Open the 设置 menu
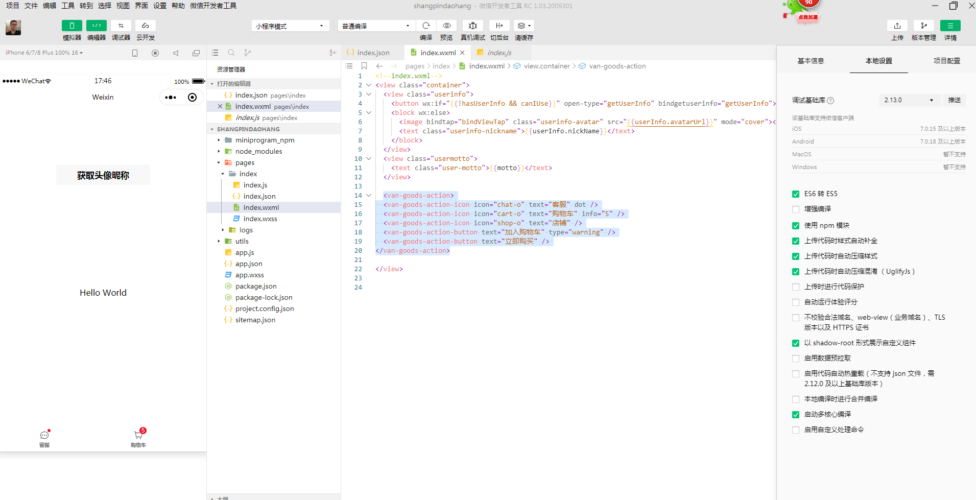976x500 pixels. coord(160,6)
